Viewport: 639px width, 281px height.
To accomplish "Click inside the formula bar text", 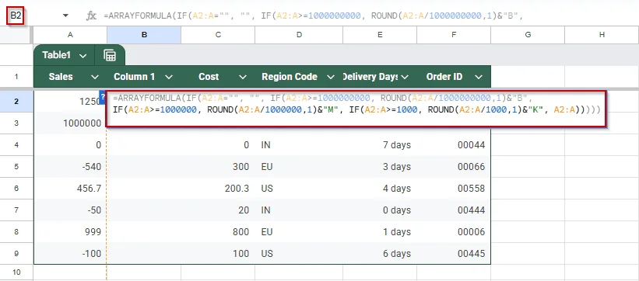I will coord(314,16).
